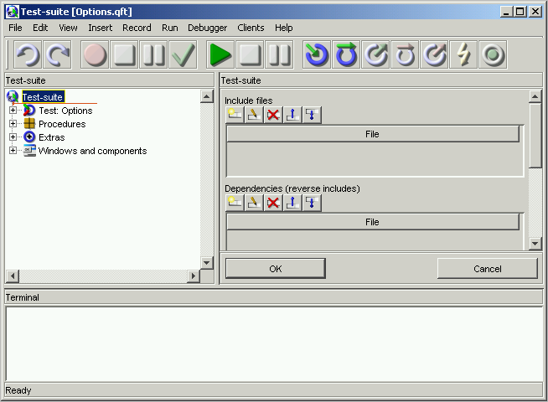Click edit pencil icon under Dependencies

pyautogui.click(x=254, y=203)
